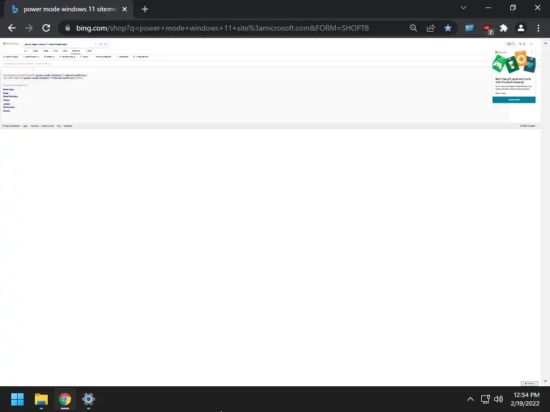550x412 pixels.
Task: Open Chrome from the taskbar
Action: coord(65,399)
